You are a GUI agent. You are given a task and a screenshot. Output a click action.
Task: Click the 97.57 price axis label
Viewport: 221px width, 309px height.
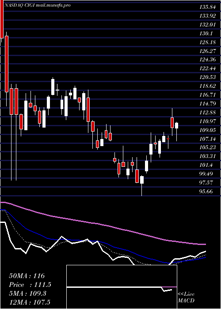[206, 182]
